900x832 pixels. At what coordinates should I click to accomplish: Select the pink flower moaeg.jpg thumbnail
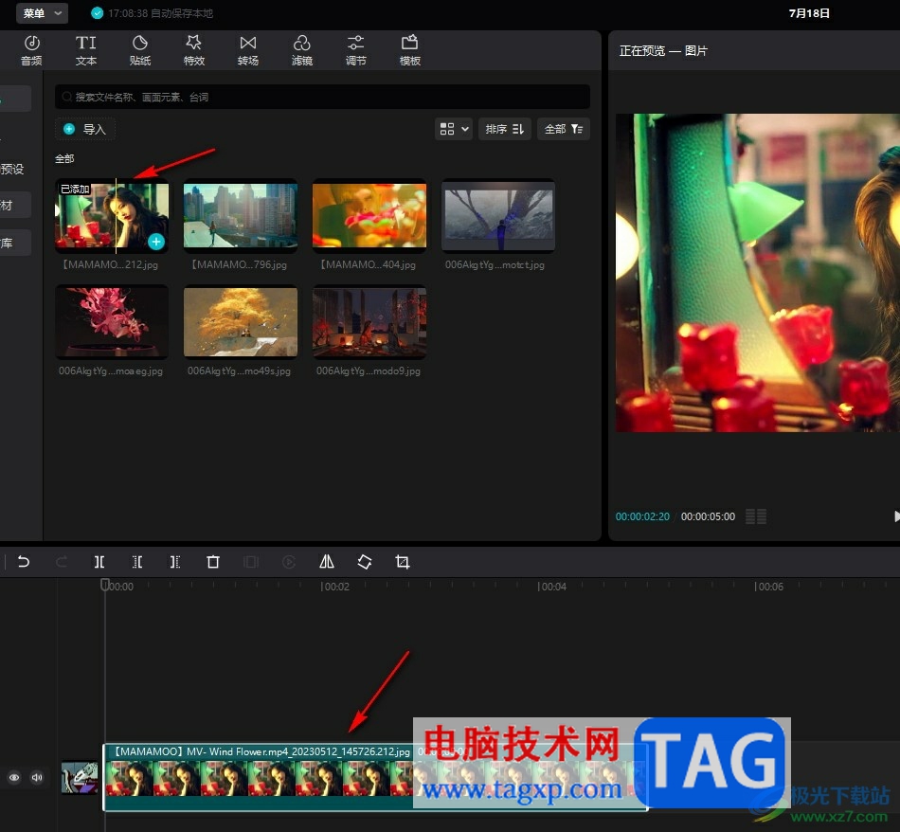pos(112,322)
